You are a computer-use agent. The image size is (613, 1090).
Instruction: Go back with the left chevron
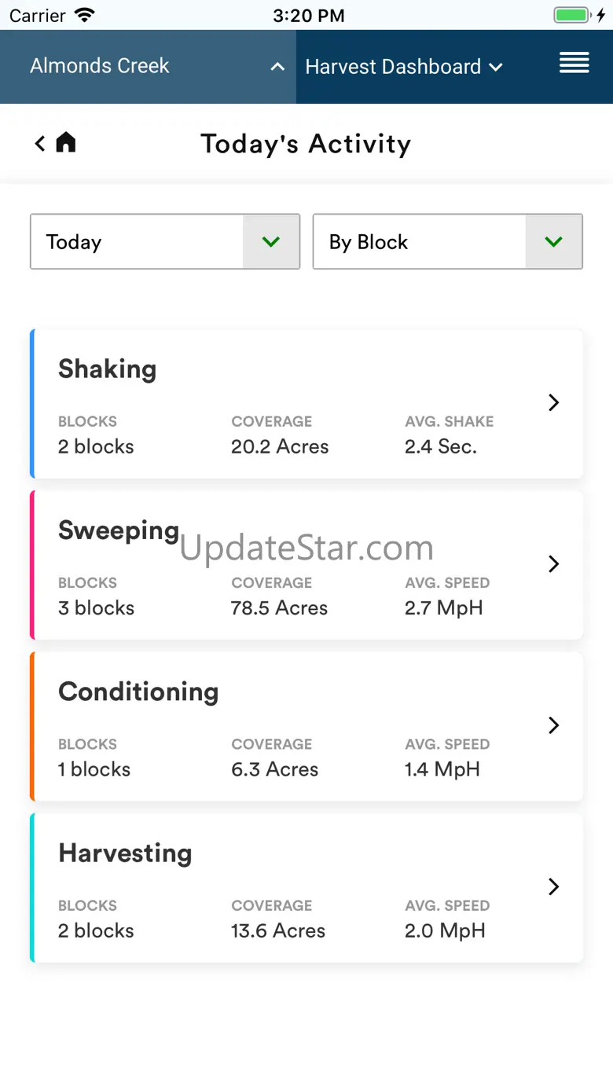[x=40, y=143]
